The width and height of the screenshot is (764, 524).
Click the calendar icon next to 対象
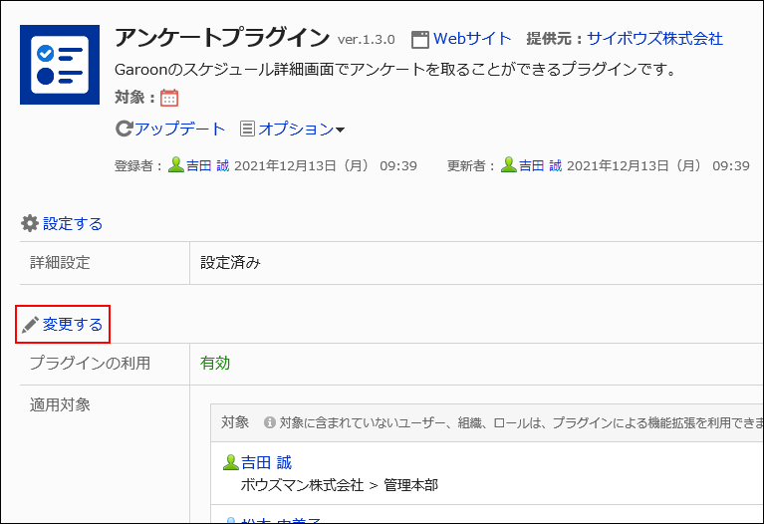coord(169,98)
